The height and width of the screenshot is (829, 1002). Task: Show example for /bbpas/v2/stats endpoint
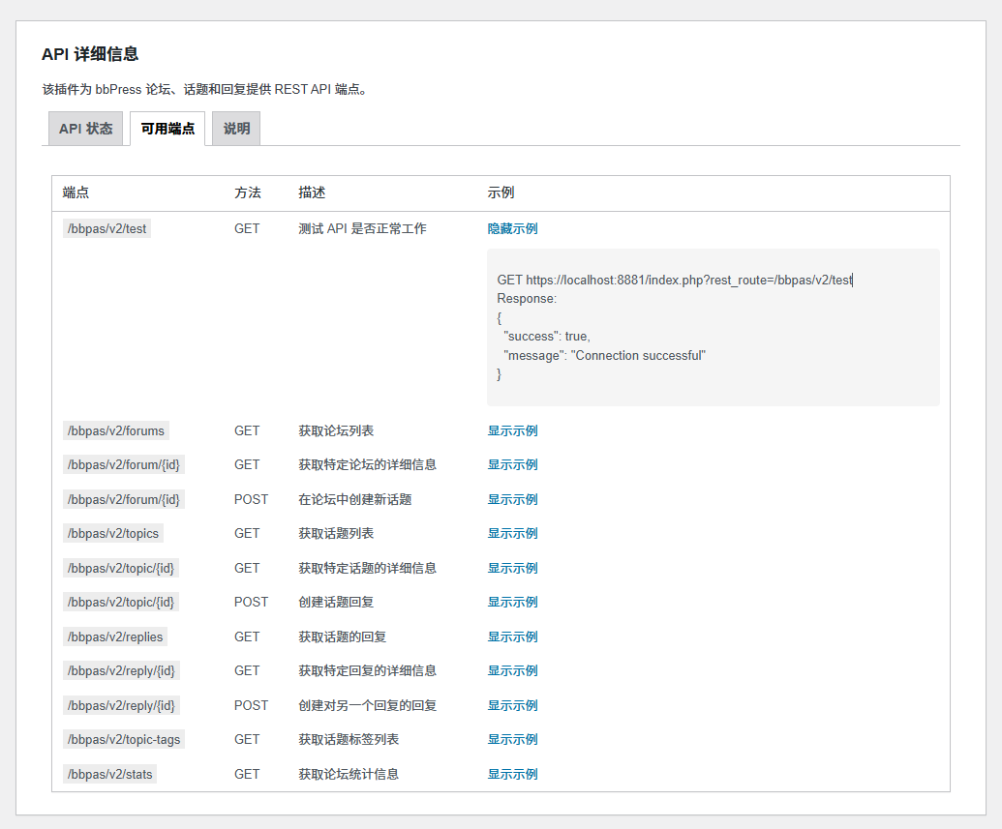click(512, 775)
